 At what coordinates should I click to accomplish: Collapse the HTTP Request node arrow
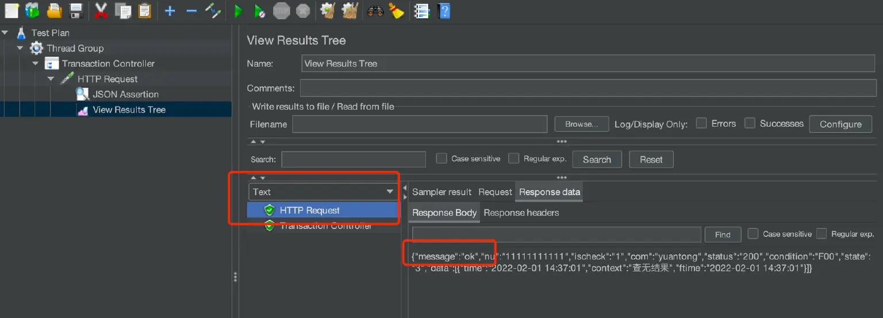click(51, 79)
